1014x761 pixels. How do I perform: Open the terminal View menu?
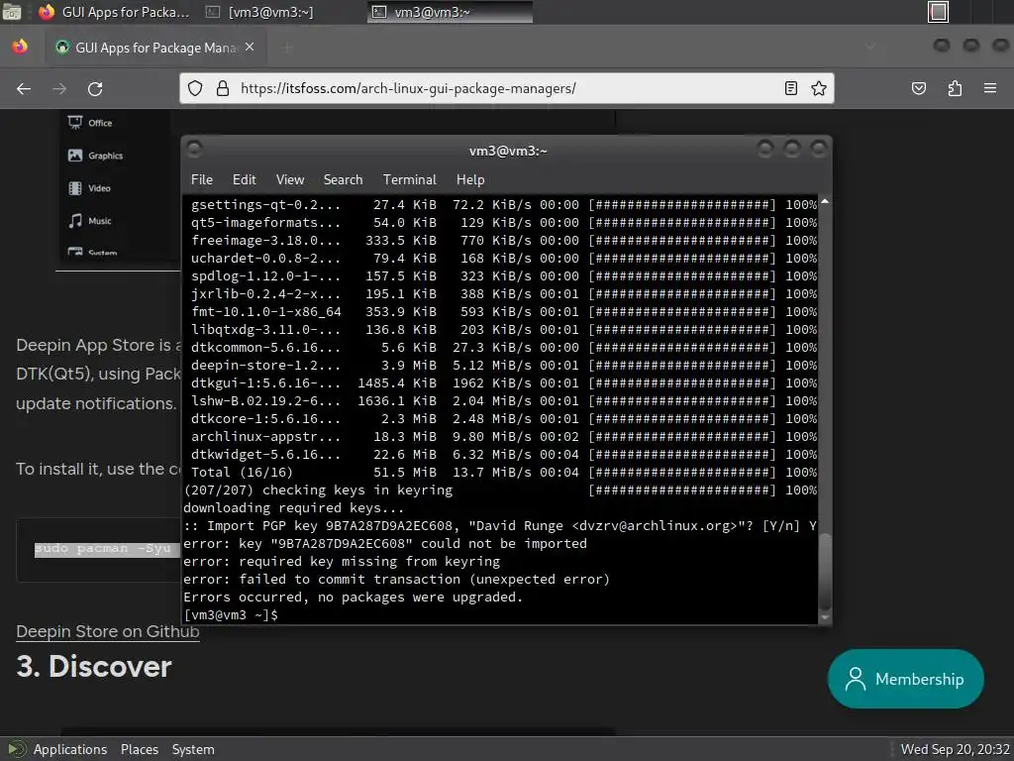click(x=290, y=180)
